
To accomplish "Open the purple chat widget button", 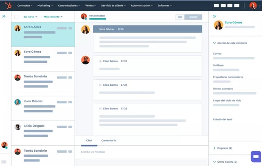I will tap(256, 157).
